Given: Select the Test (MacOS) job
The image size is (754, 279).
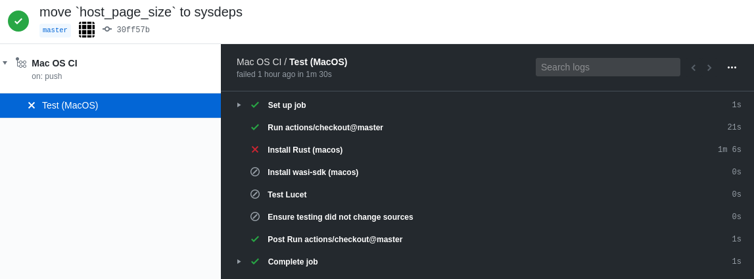Looking at the screenshot, I should point(70,105).
